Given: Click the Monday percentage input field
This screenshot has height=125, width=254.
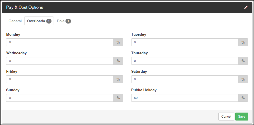Looking at the screenshot, I should (x=60, y=42).
